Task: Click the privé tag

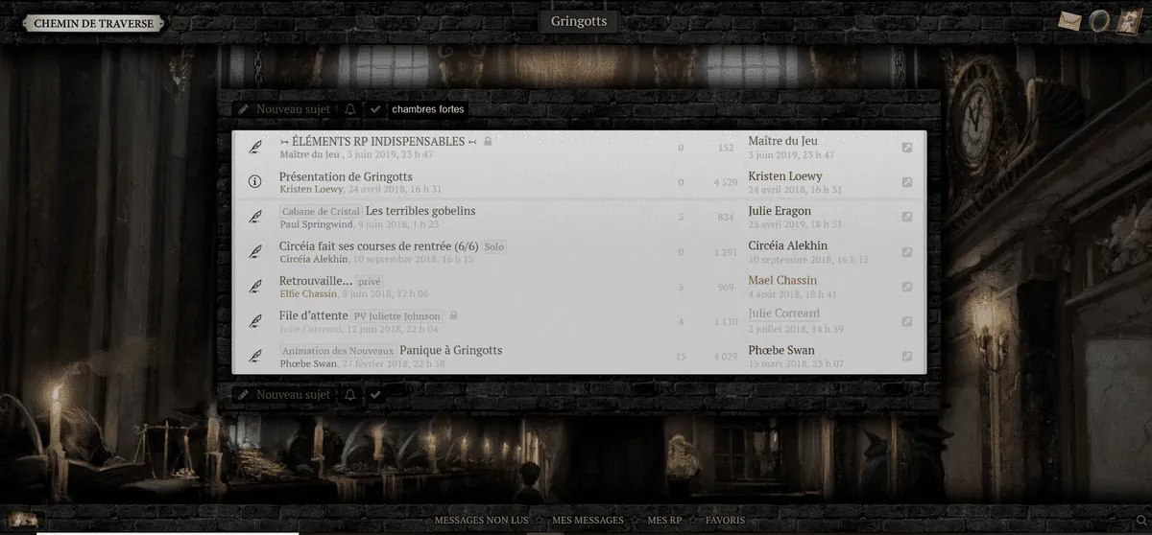Action: [370, 282]
